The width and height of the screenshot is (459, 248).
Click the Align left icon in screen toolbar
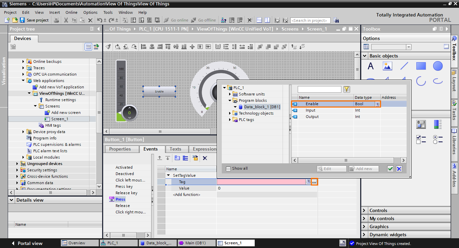144,47
